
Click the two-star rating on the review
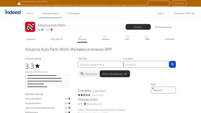pyautogui.click(x=84, y=95)
